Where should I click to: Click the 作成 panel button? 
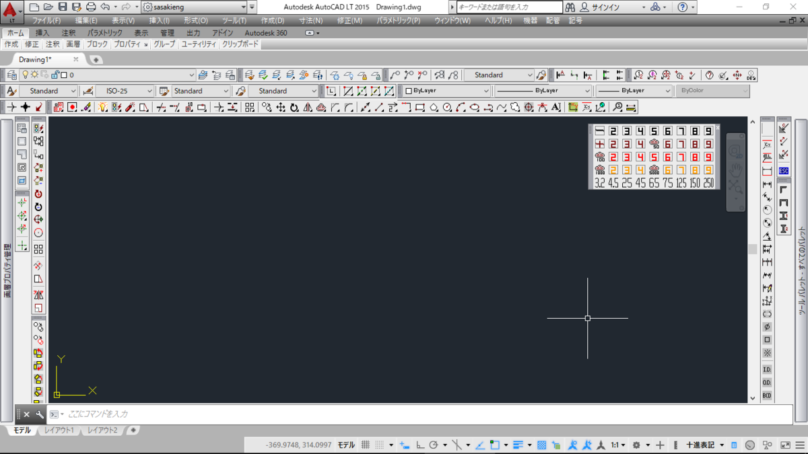(x=11, y=44)
